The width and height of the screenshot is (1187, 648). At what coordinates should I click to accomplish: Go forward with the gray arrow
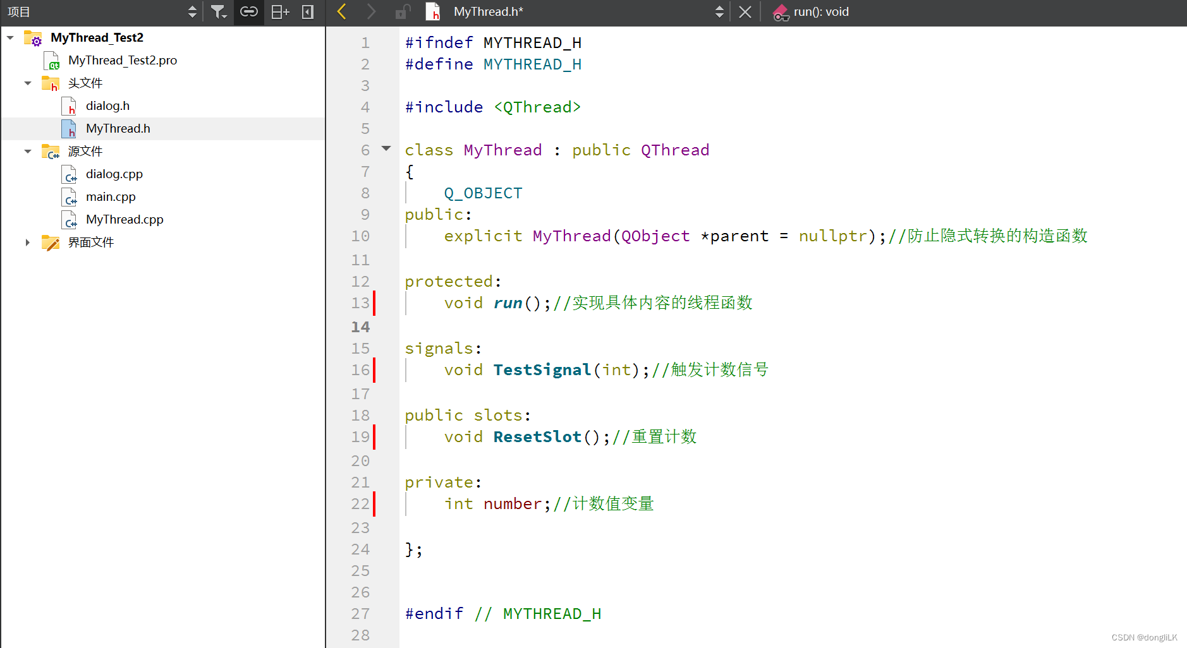371,11
